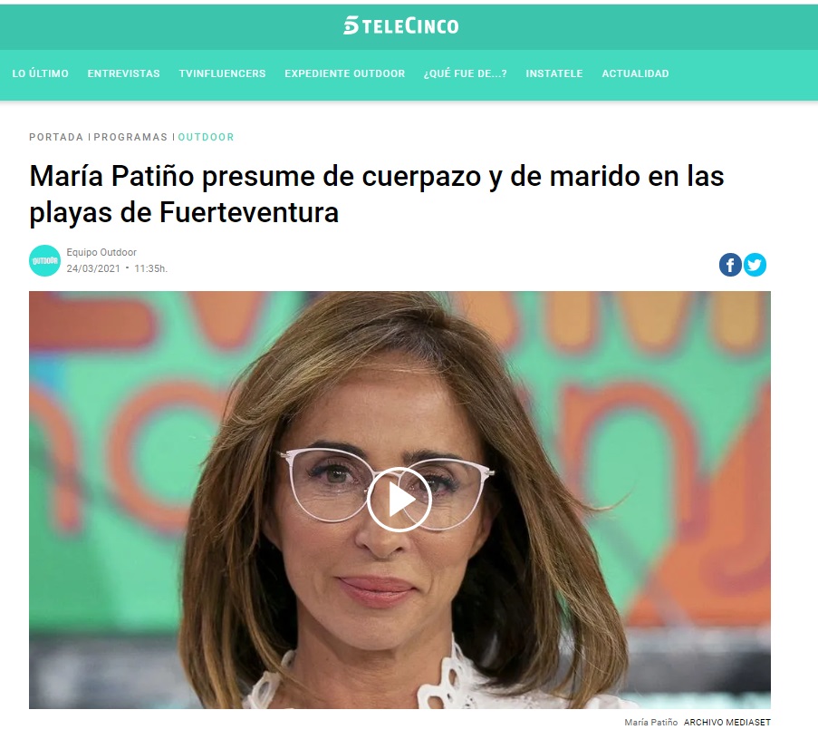This screenshot has width=818, height=739.
Task: Click the Equipo Outdoor author name
Action: tap(101, 252)
